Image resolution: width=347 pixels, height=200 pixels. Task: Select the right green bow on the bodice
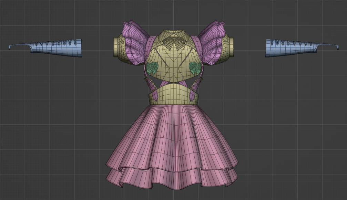point(195,68)
